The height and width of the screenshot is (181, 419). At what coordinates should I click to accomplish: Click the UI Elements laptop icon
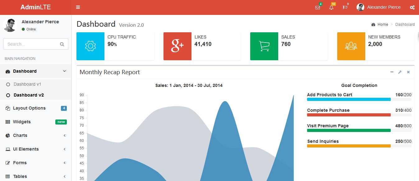click(x=8, y=149)
